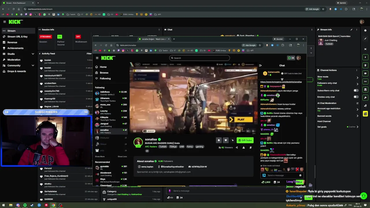Click the Windows Start button

coord(4,205)
